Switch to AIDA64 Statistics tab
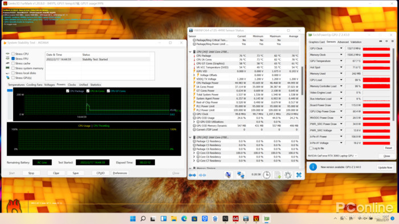The width and height of the screenshot is (399, 224). pos(96,85)
